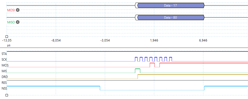The width and height of the screenshot is (248, 99).
Task: Click the 6,946 time axis marker
Action: [x=203, y=40]
